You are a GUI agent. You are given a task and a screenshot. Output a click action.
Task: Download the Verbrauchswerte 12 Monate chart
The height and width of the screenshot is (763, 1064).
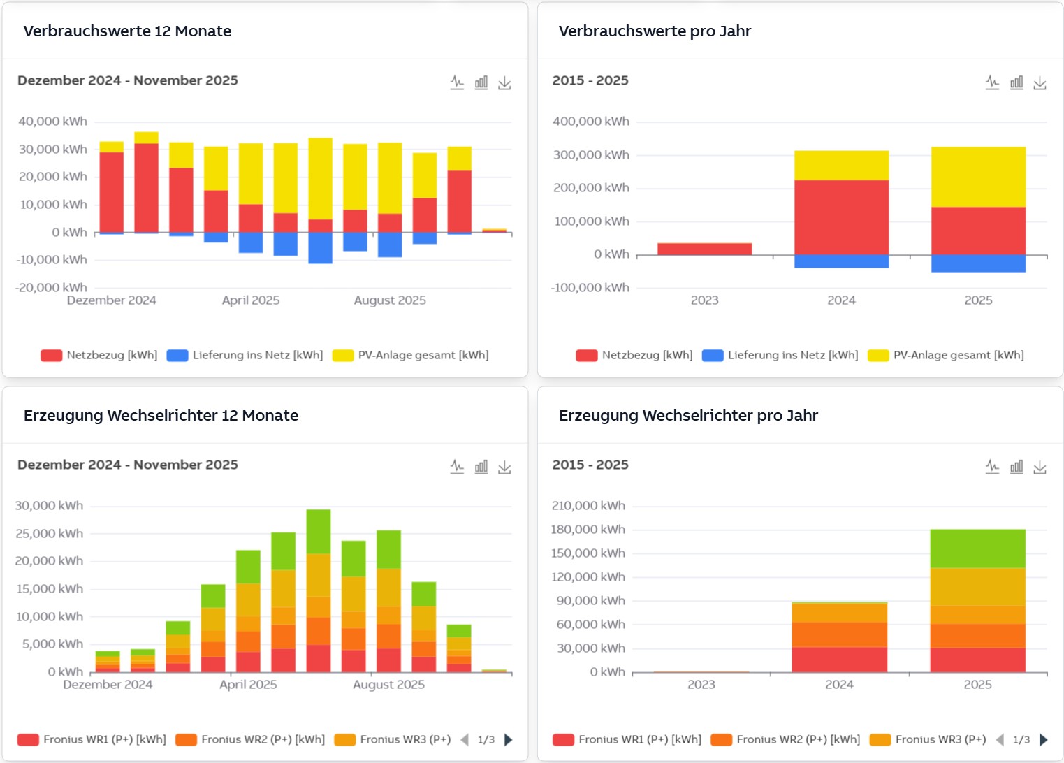click(x=504, y=83)
